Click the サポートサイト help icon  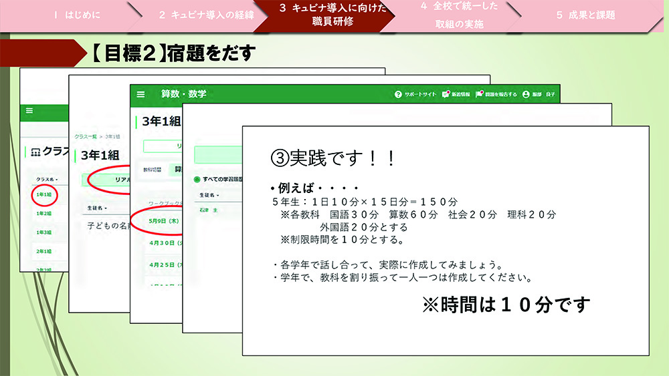(x=398, y=95)
